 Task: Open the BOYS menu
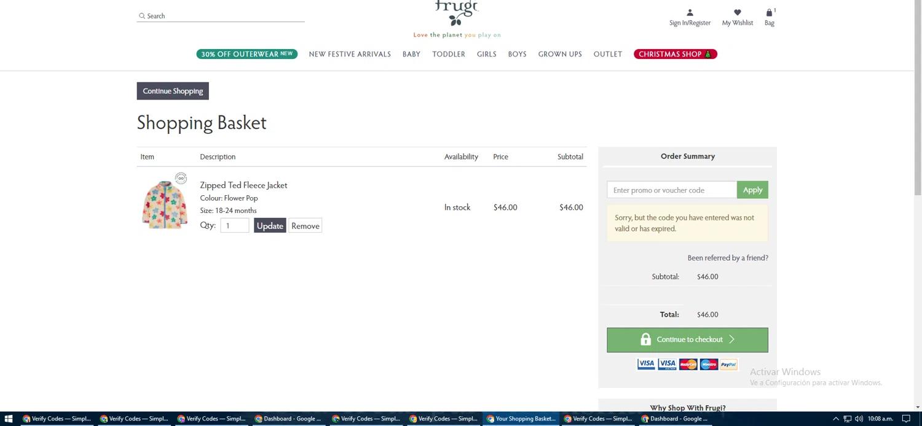coord(517,54)
